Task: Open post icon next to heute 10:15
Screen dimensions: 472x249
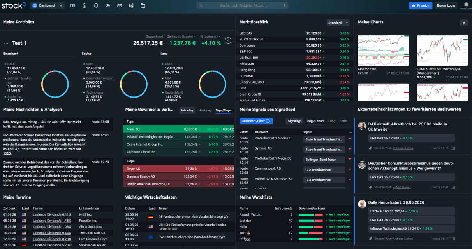Action: coord(453,148)
